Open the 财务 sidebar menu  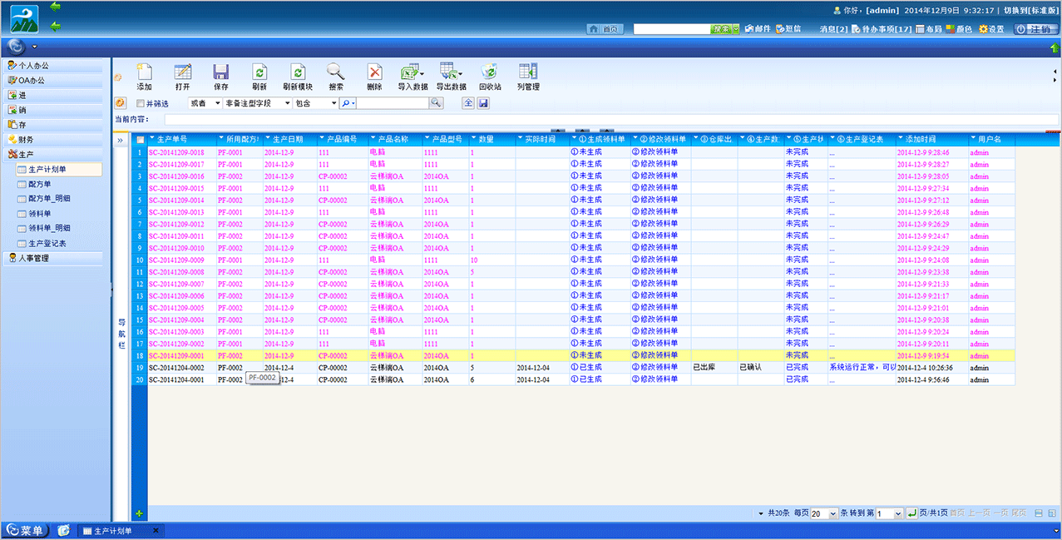click(55, 140)
